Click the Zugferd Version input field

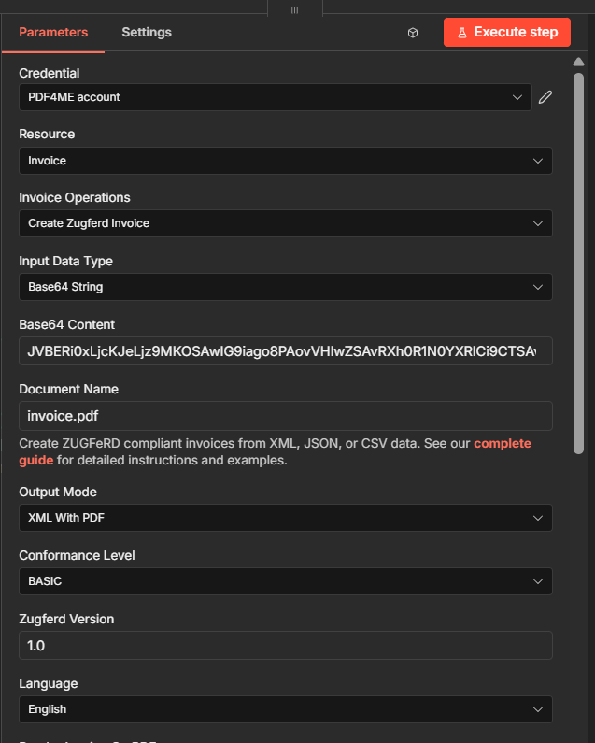pyautogui.click(x=285, y=645)
